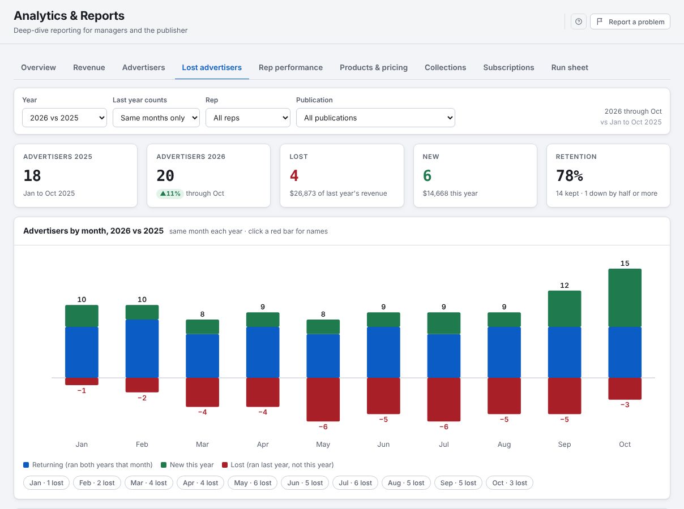Click the red lost bar for May
684x509 pixels.
(323, 400)
